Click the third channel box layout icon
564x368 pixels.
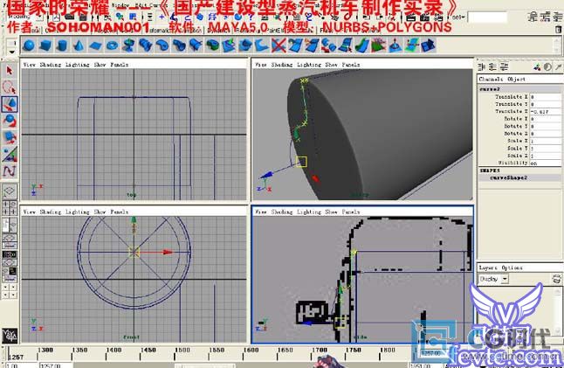[x=505, y=67]
